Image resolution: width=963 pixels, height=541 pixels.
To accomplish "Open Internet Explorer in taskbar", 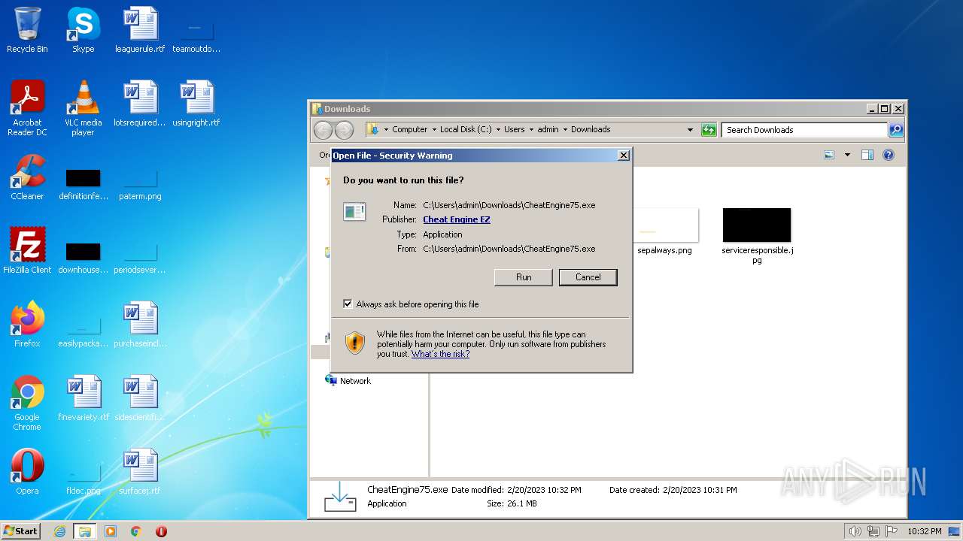I will pyautogui.click(x=60, y=531).
